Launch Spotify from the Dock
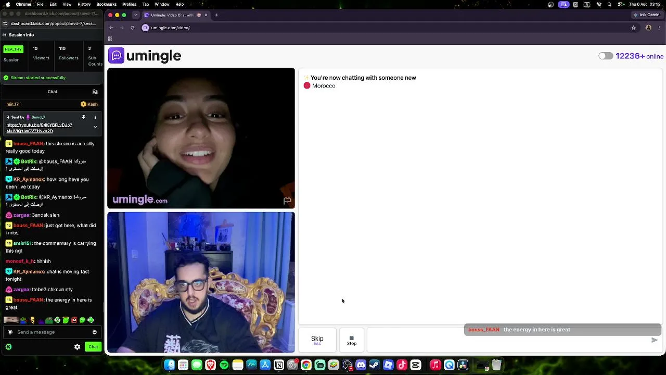This screenshot has width=666, height=375. click(224, 365)
